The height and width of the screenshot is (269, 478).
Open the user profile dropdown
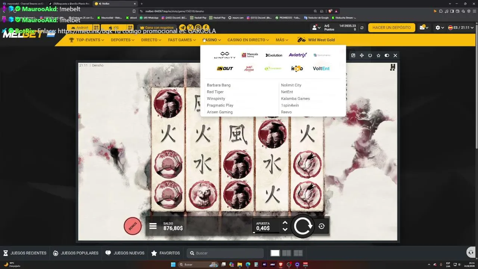(316, 28)
